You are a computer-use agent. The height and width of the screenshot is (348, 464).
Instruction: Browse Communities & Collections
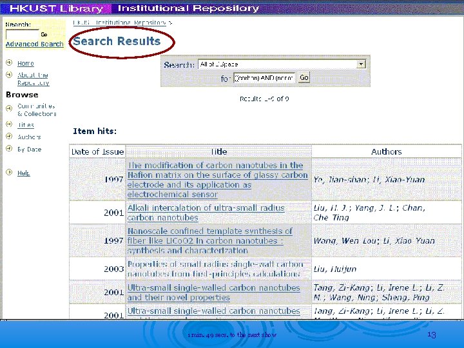point(37,110)
